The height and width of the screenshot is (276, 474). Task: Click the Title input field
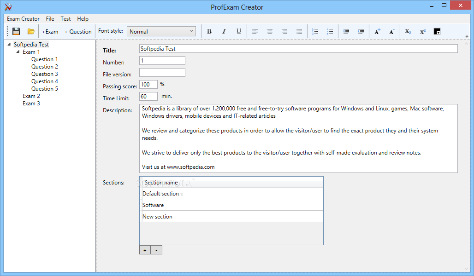298,49
